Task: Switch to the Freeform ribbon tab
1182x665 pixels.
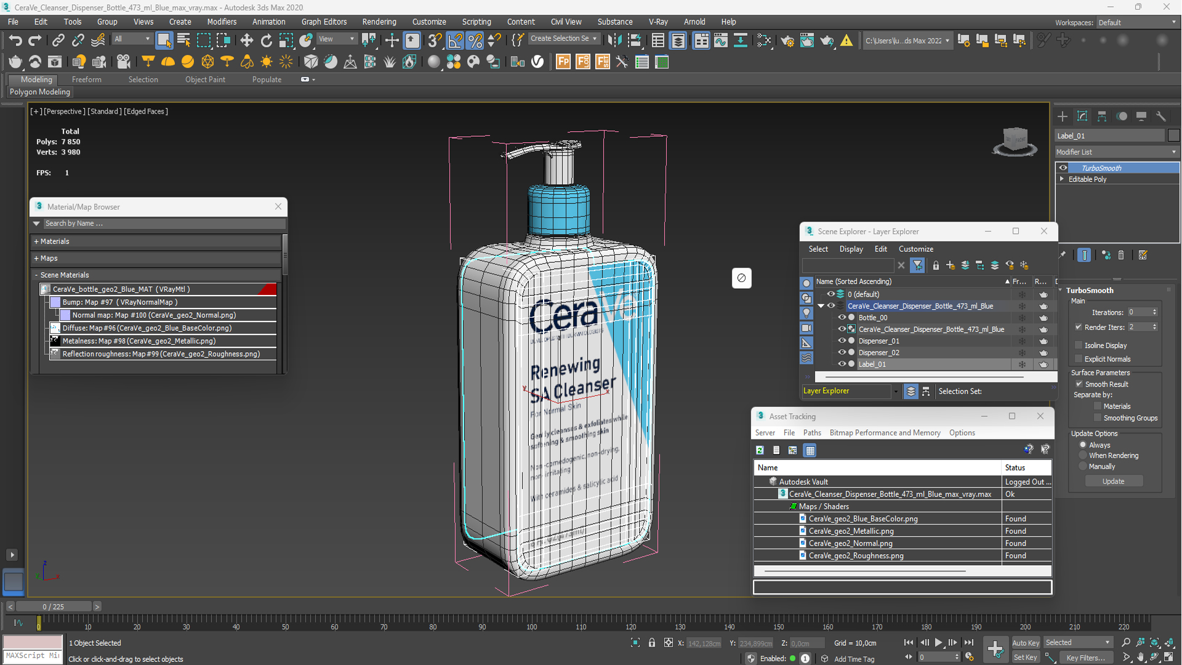Action: (x=86, y=79)
